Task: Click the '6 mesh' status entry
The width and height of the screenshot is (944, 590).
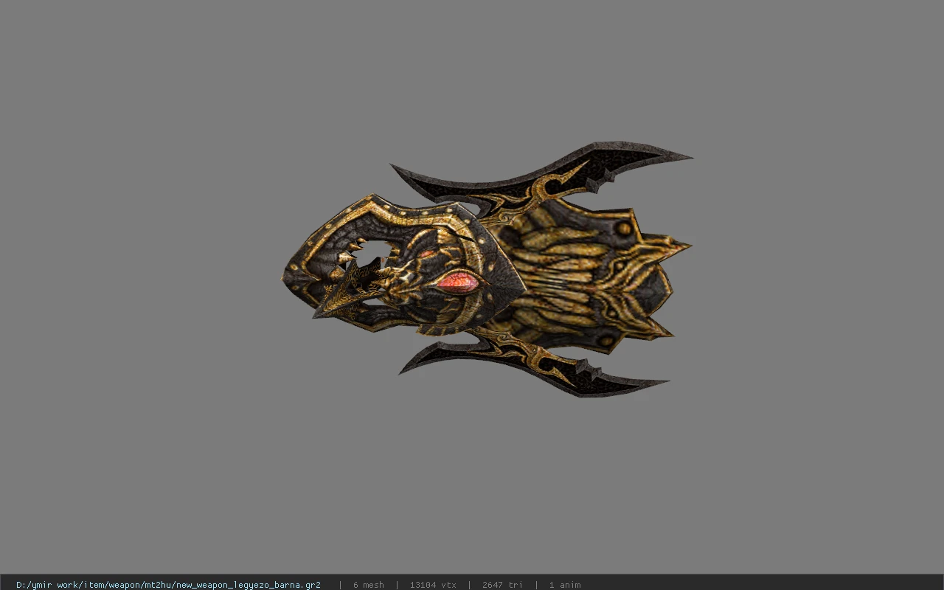Action: coord(368,585)
